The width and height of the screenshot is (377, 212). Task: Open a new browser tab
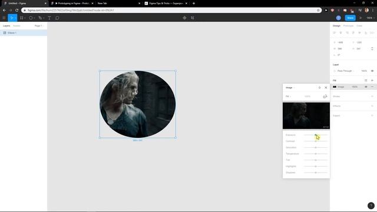[x=194, y=4]
